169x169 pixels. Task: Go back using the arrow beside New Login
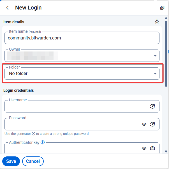7,8
